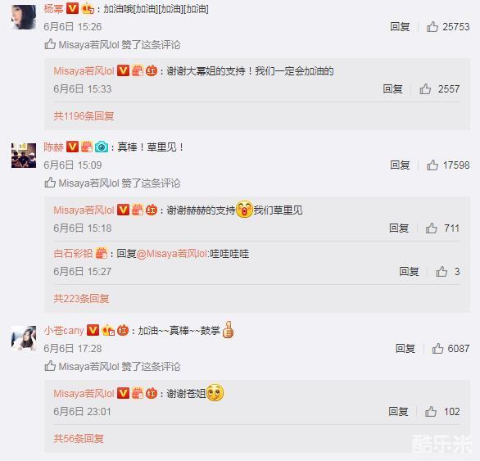
Task: Click 陈赫's avatar thumbnail
Action: [x=24, y=156]
